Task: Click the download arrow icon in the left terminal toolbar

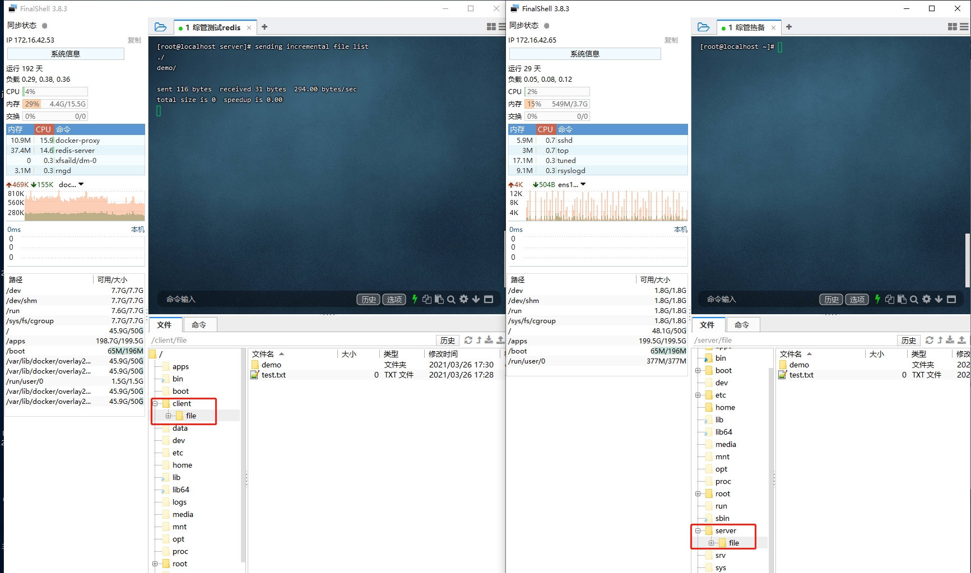Action: [476, 300]
